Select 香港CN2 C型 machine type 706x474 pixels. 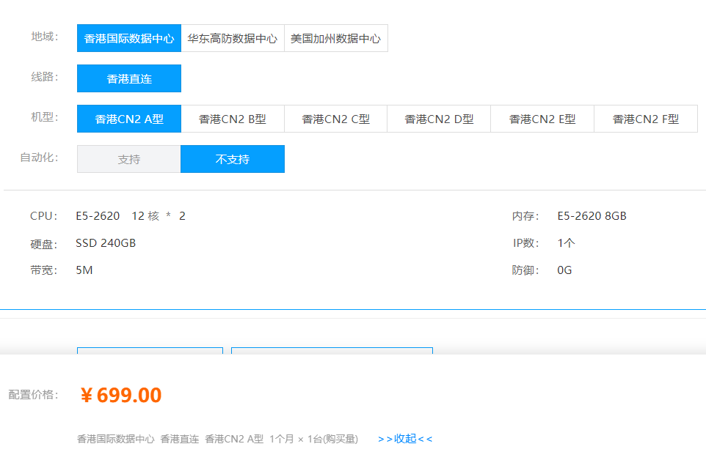tap(335, 119)
